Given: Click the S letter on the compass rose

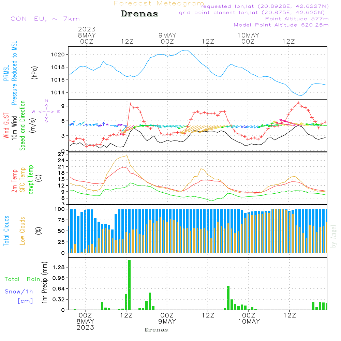Looking at the screenshot, I should pos(46,120).
